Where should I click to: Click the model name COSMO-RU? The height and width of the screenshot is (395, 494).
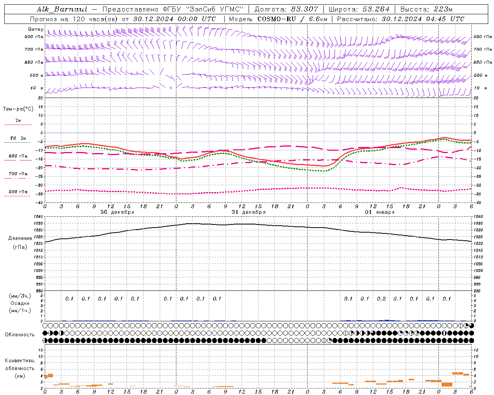tap(277, 19)
